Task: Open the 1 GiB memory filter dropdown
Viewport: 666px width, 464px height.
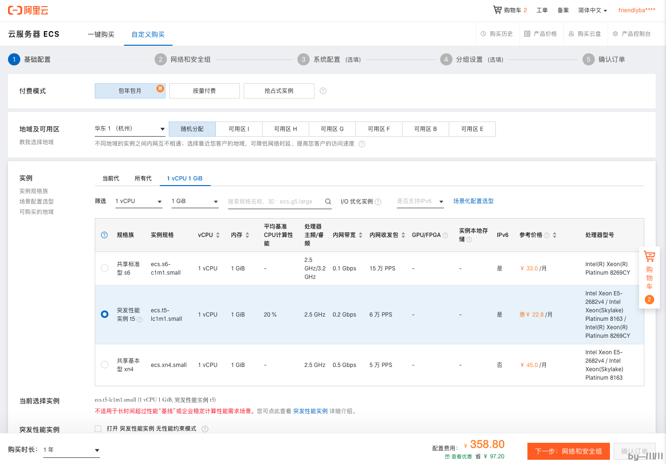Action: point(195,202)
